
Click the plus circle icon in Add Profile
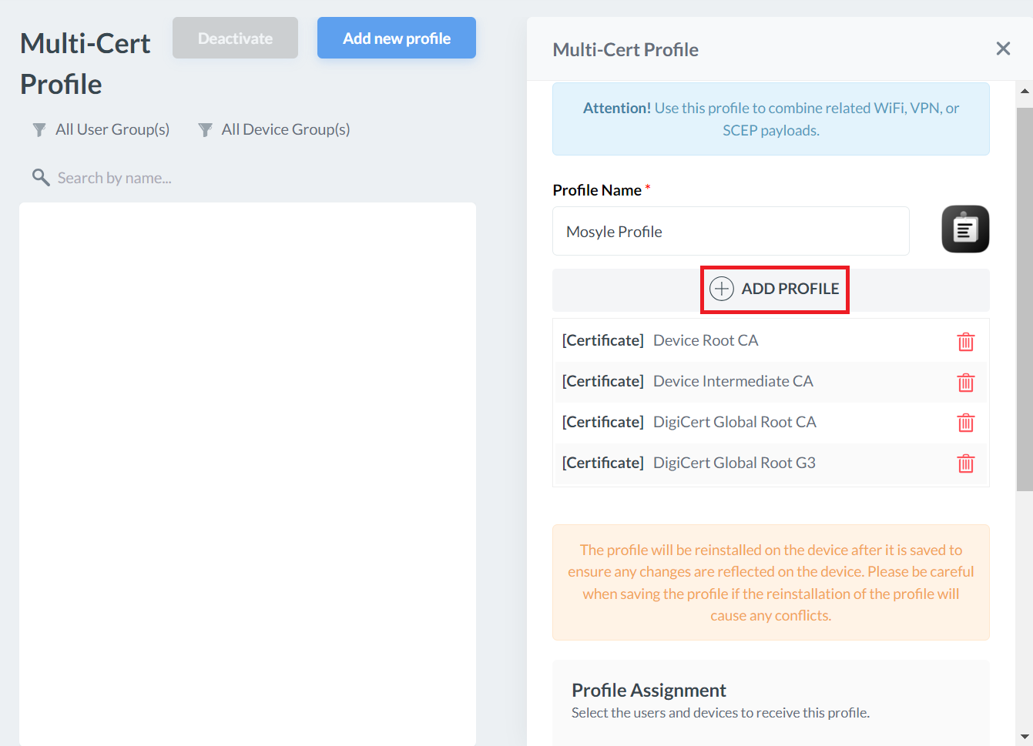point(721,289)
